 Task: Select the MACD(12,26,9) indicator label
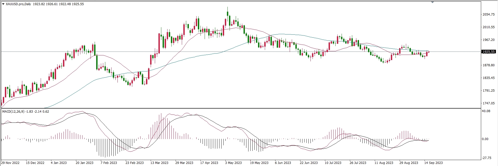click(13, 112)
